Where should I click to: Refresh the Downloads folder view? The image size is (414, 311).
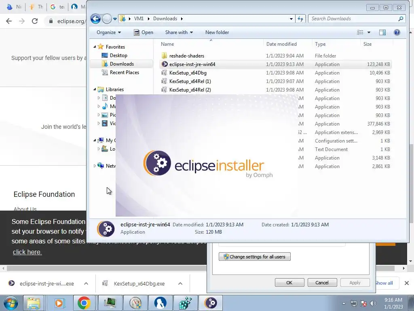point(300,19)
